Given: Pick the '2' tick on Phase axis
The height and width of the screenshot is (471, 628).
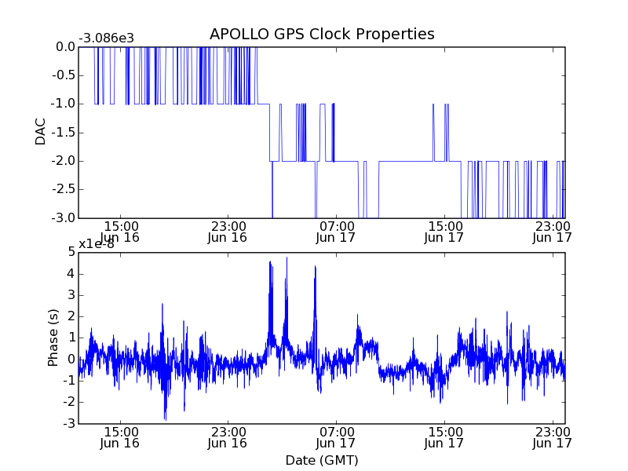Looking at the screenshot, I should point(71,316).
